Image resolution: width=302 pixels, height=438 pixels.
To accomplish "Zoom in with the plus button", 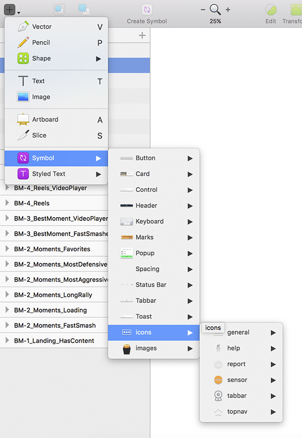I will coord(228,10).
